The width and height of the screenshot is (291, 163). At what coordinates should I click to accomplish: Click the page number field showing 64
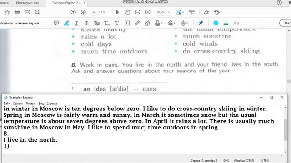94,12
